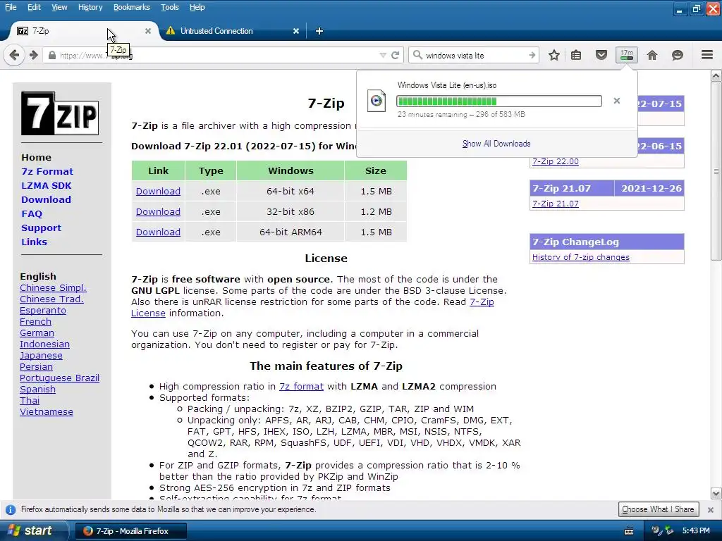Open the Help menu
The image size is (722, 541).
[197, 7]
